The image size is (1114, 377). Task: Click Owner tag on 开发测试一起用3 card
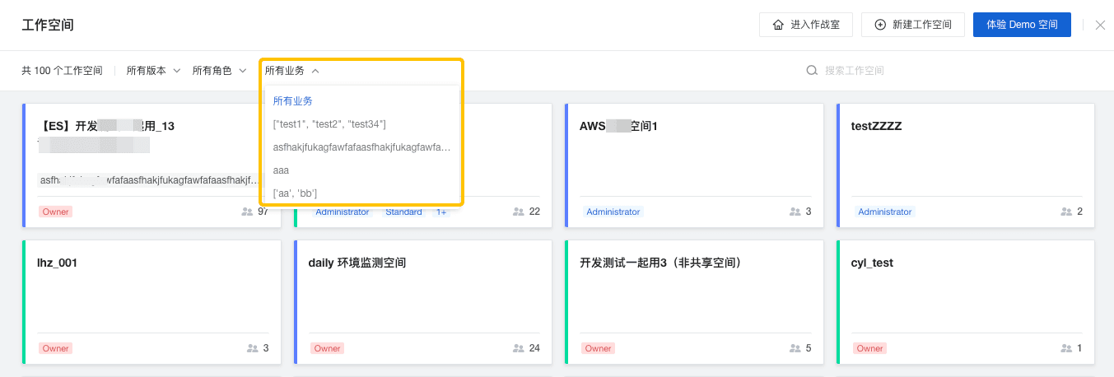[599, 348]
